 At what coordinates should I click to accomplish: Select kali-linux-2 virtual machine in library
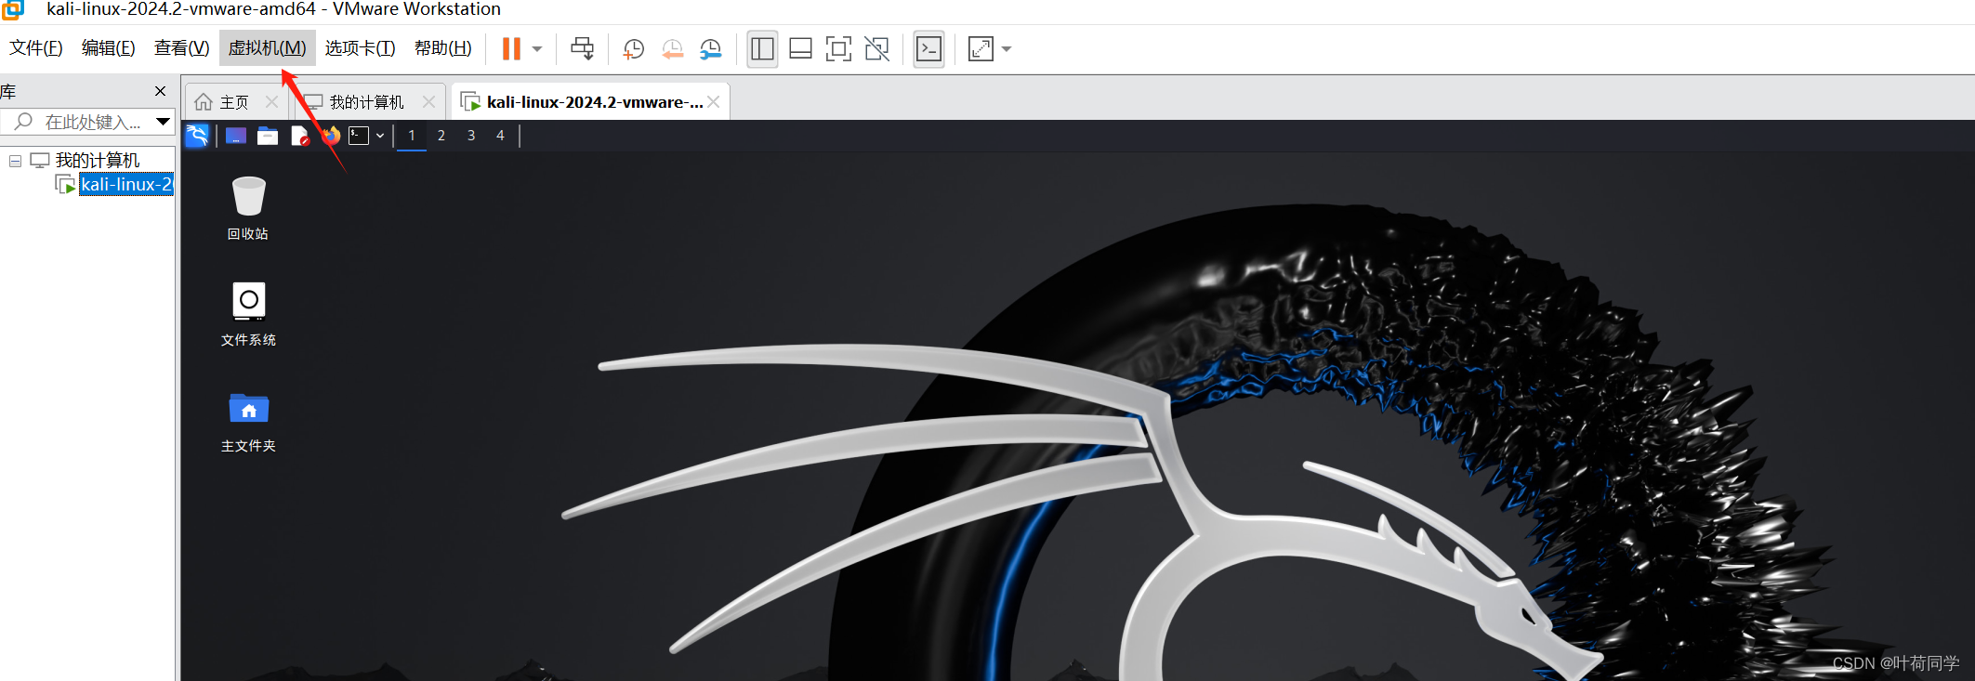coord(125,184)
